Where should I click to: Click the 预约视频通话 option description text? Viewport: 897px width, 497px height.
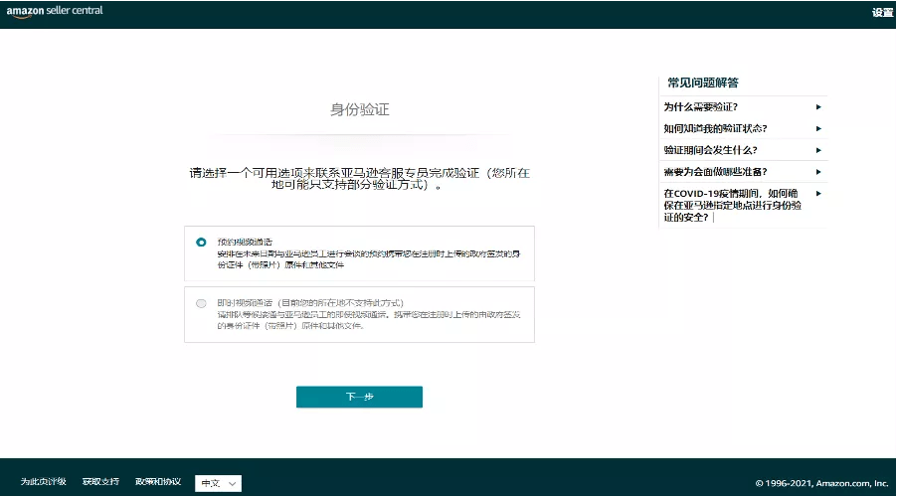(x=368, y=258)
